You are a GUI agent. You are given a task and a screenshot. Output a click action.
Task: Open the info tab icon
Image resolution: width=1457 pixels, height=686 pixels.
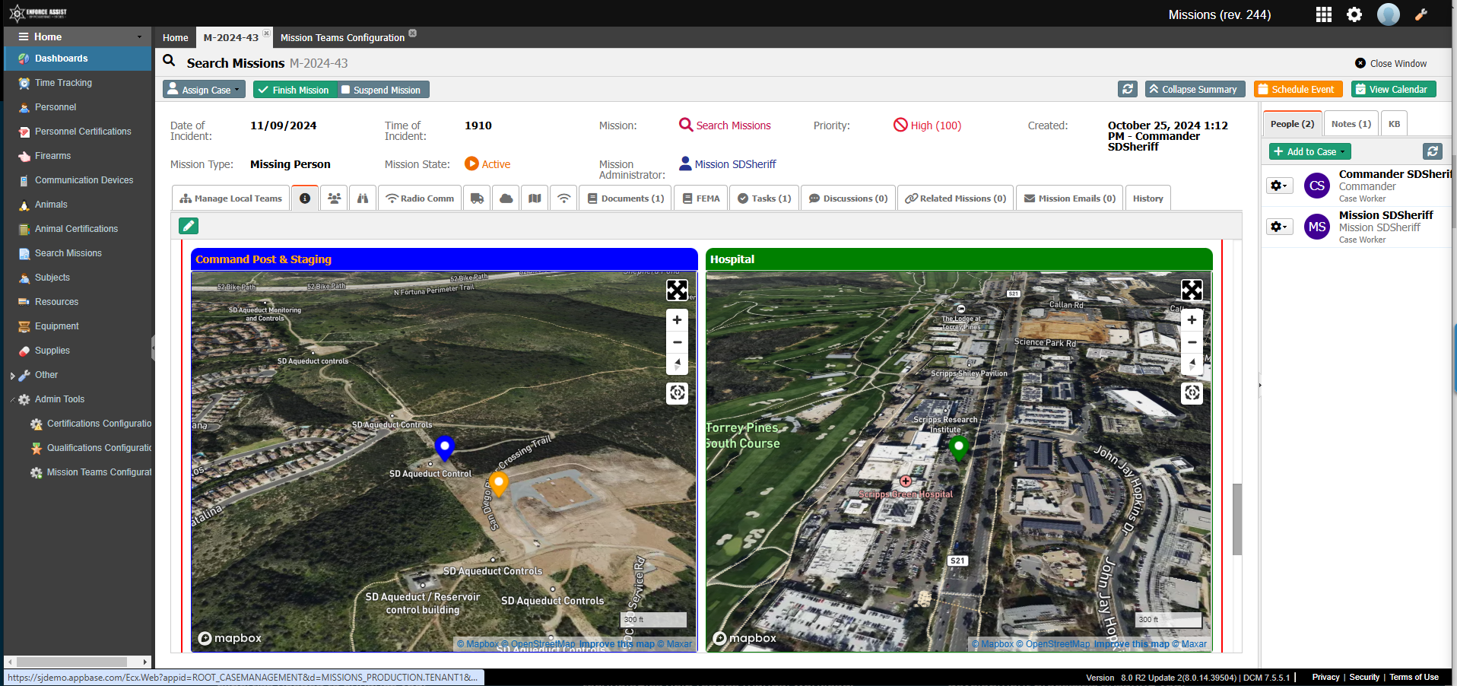pos(305,198)
